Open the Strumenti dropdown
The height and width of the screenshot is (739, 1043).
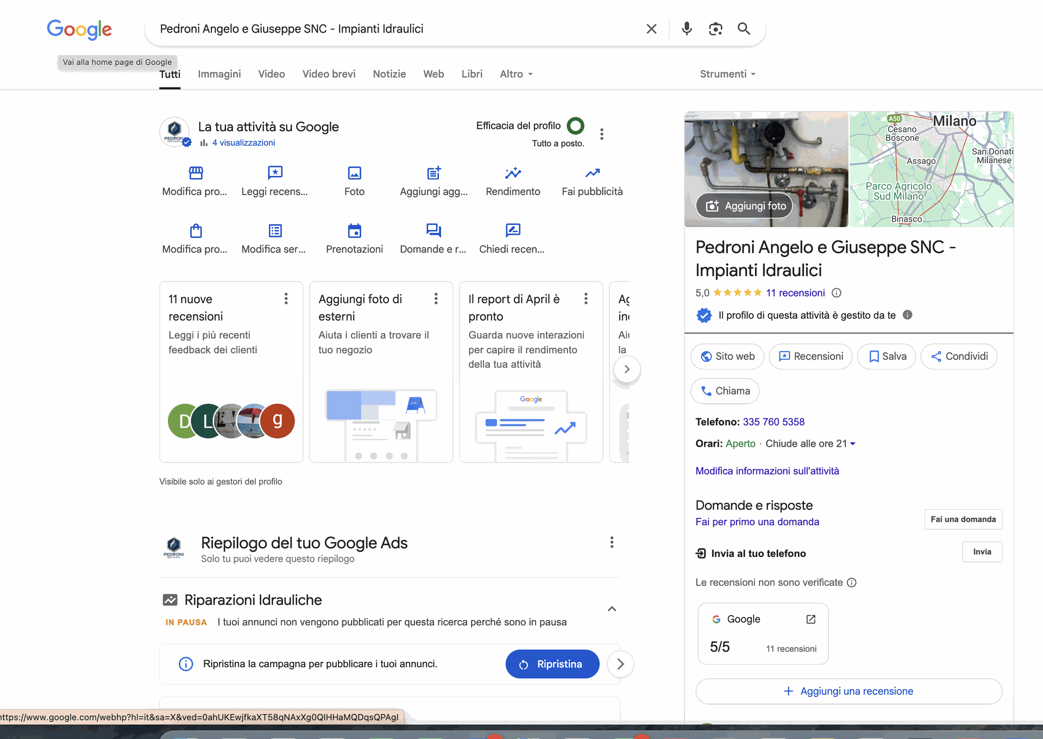[x=727, y=74]
